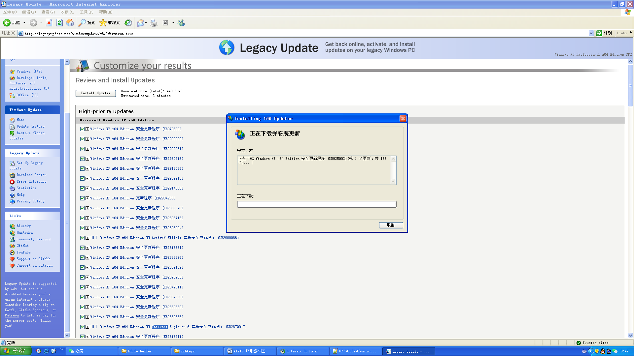634x356 pixels.
Task: Toggle checkbox for ActiveX Killbit KB2900986
Action: tap(82, 238)
